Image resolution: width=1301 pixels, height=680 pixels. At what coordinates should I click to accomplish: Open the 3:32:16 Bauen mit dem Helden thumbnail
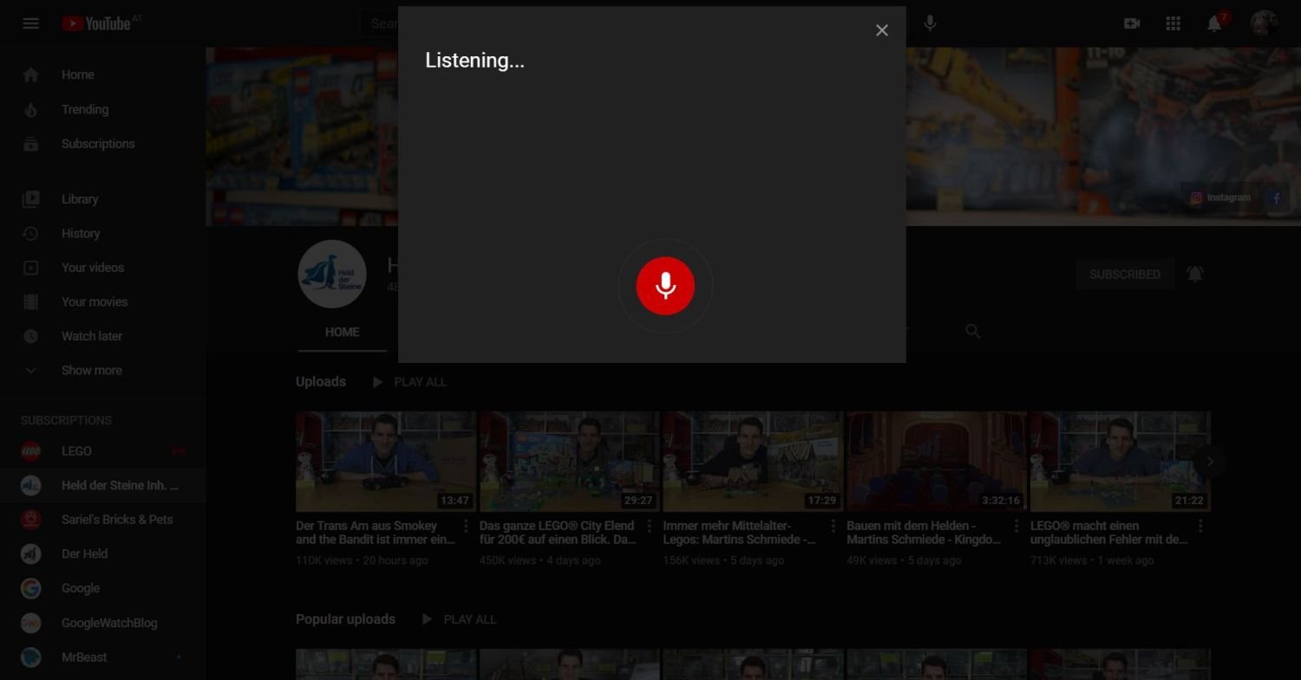[936, 462]
